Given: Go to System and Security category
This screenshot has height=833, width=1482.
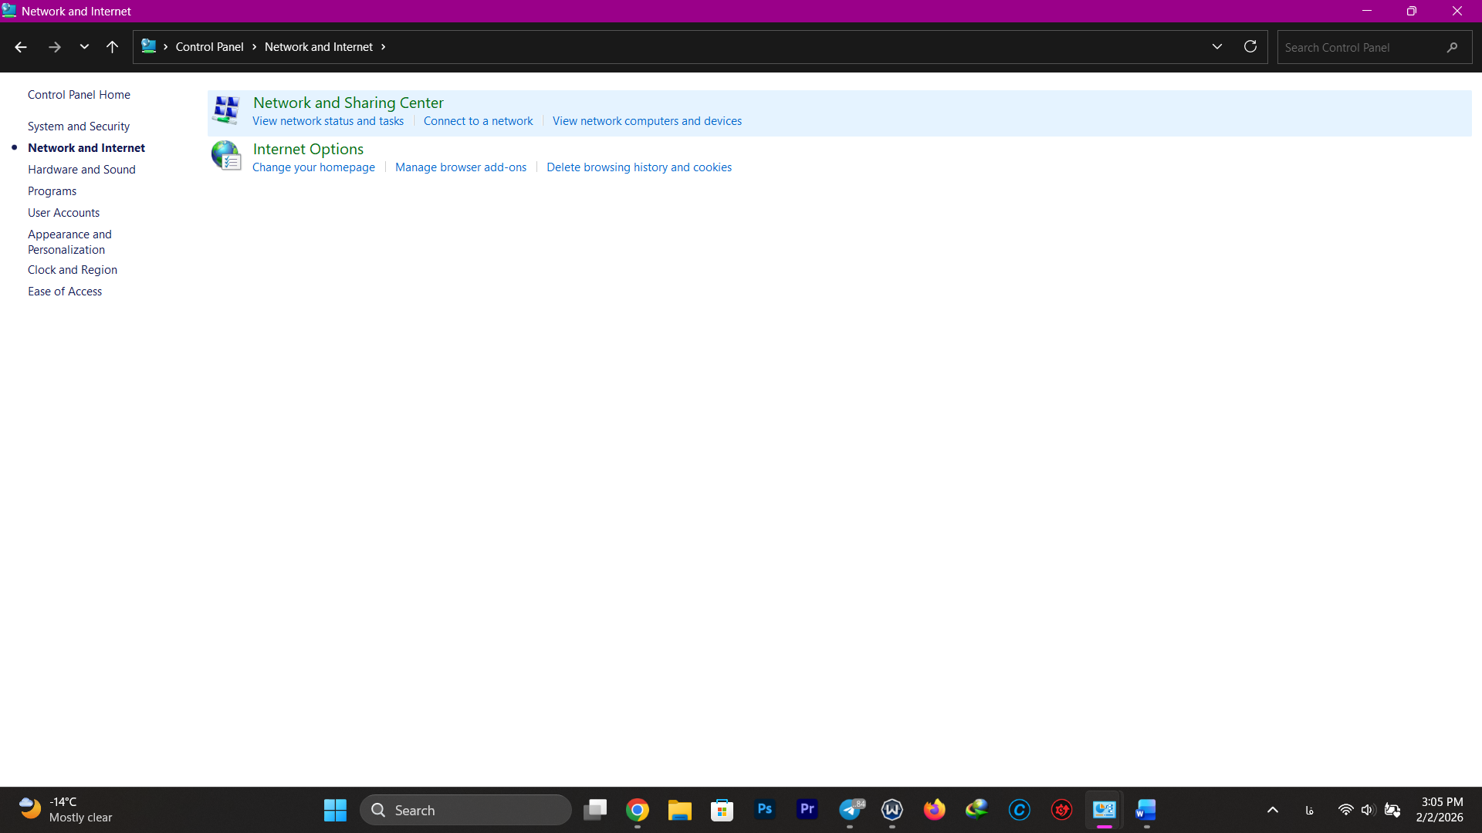Looking at the screenshot, I should coord(78,126).
